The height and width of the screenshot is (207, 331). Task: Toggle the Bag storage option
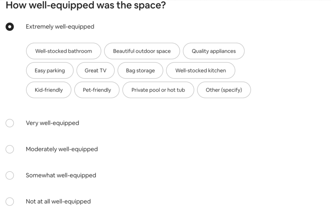140,70
